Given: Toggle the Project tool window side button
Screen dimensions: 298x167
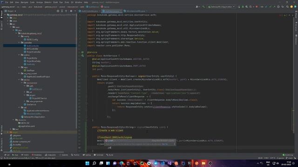Looking at the screenshot, I should [x=1, y=14].
